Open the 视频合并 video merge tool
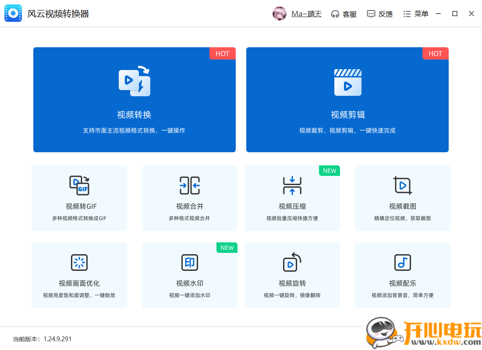The image size is (482, 350). [189, 198]
